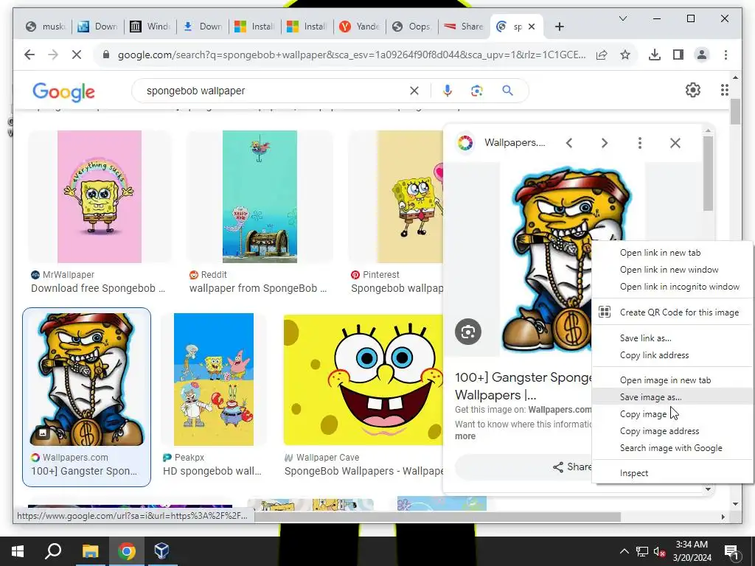This screenshot has width=755, height=566.
Task: Click the more link in preview
Action: 465,436
